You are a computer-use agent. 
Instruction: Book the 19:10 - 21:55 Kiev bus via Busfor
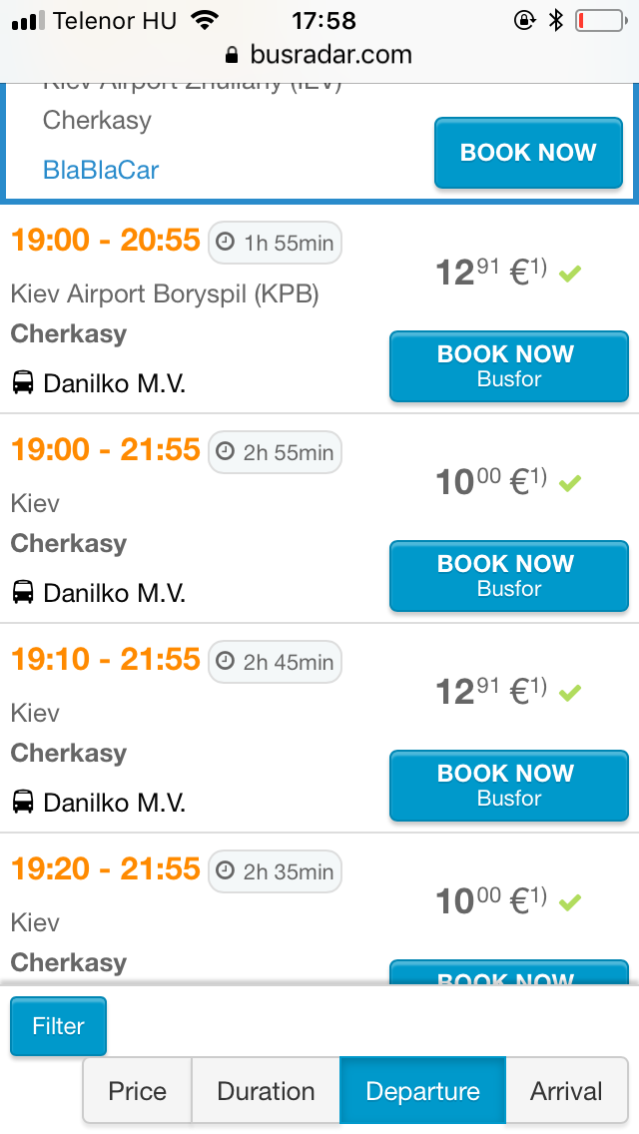(509, 786)
